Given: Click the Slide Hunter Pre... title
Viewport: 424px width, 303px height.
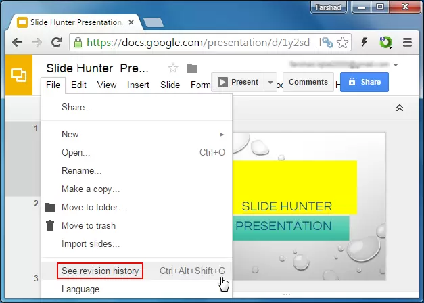Looking at the screenshot, I should click(x=97, y=68).
